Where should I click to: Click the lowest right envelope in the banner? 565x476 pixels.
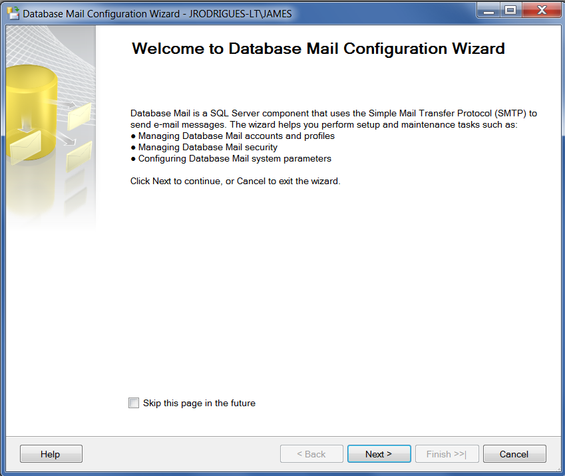[x=79, y=158]
